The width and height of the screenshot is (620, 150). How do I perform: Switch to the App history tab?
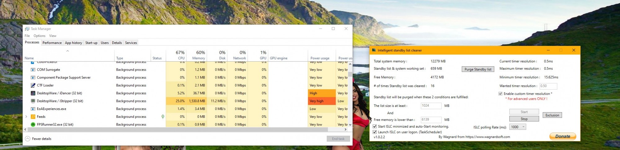point(73,43)
